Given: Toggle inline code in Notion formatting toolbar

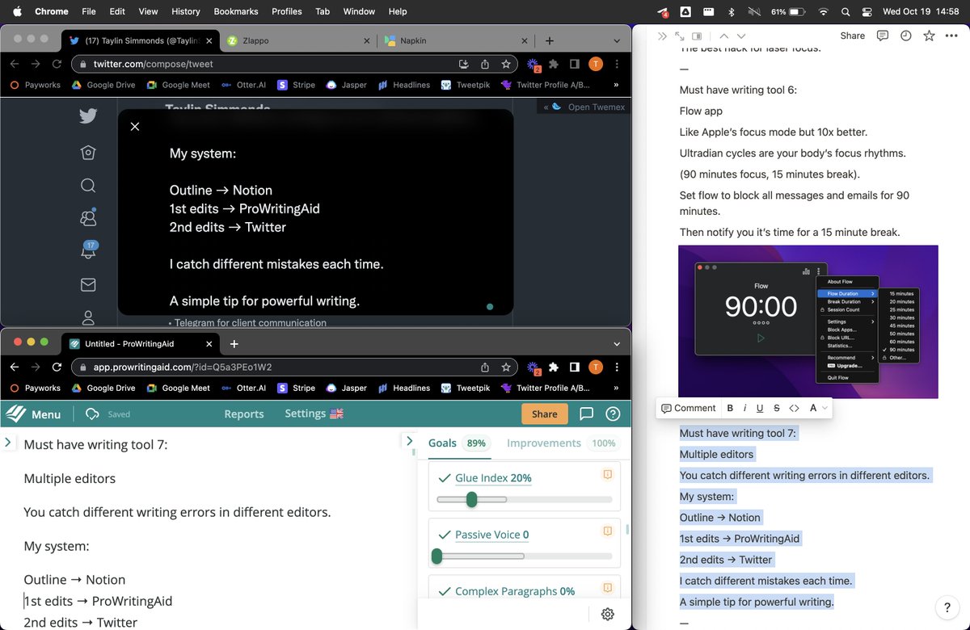Looking at the screenshot, I should 794,408.
